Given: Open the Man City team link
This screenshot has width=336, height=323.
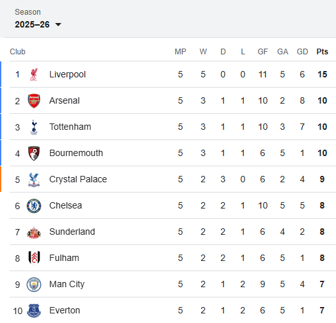Looking at the screenshot, I should 67,285.
